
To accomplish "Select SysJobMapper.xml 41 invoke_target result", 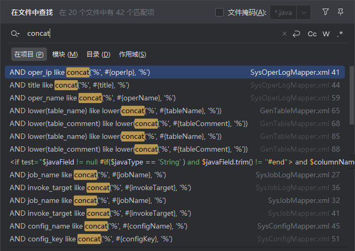I will click(x=175, y=213).
